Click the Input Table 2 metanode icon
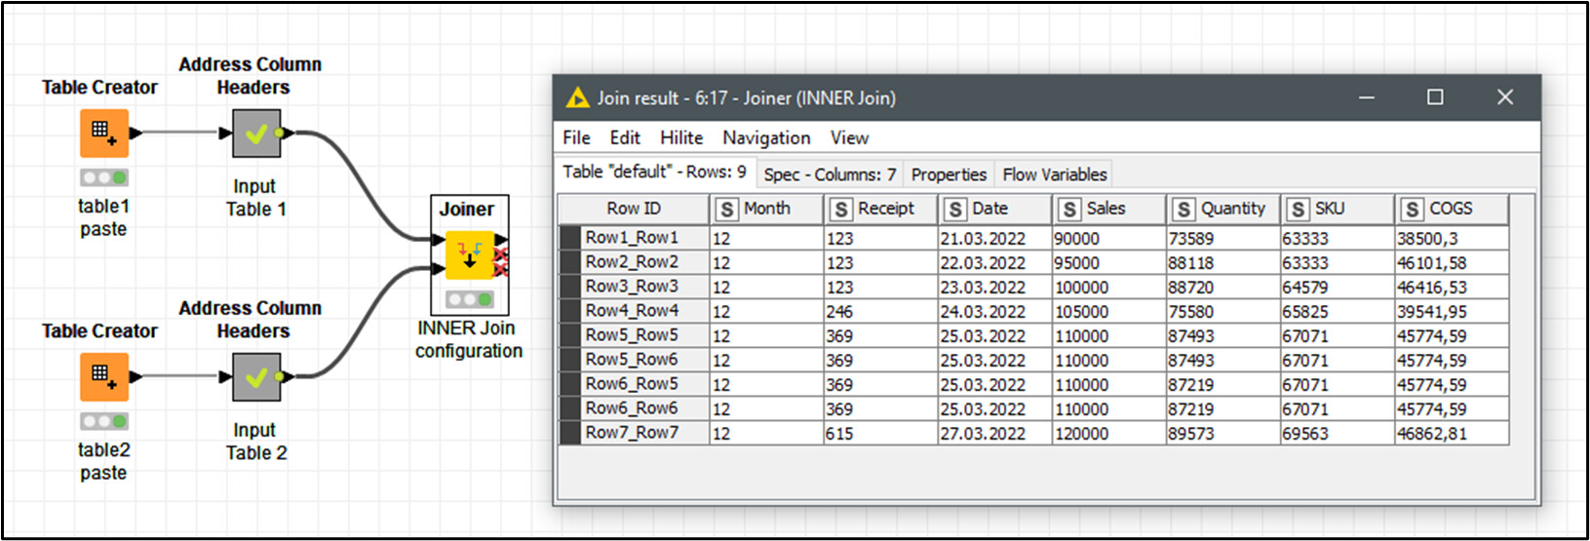This screenshot has height=541, width=1590. (256, 377)
